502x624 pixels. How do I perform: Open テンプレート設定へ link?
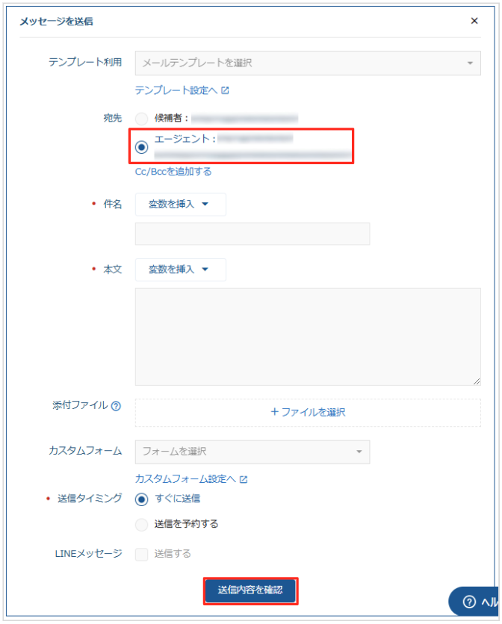tap(176, 90)
